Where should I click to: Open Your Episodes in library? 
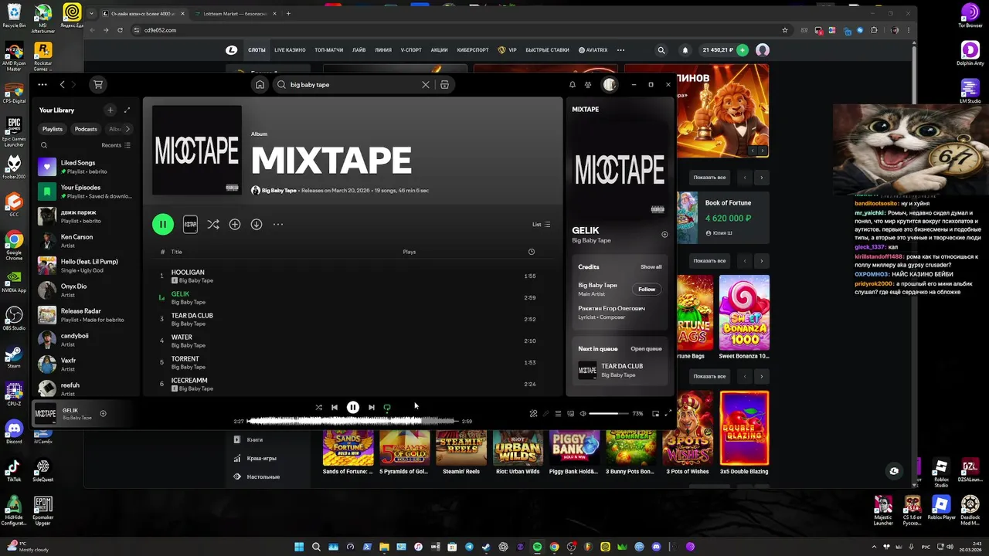pyautogui.click(x=87, y=192)
